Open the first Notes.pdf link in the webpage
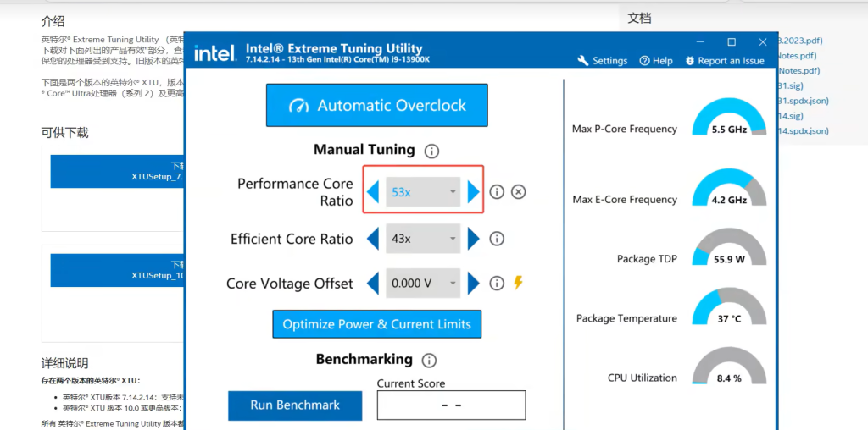This screenshot has height=430, width=868. (x=798, y=56)
